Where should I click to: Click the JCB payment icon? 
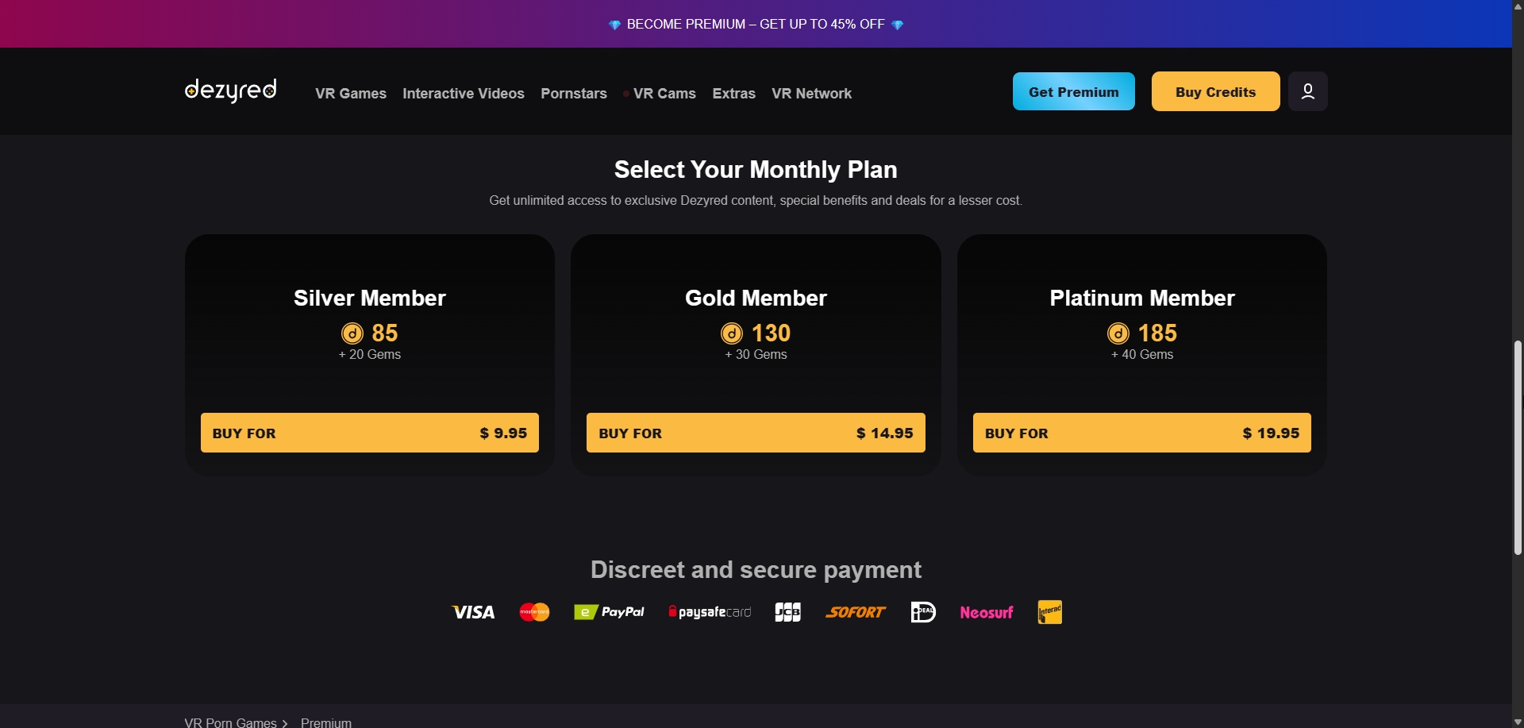tap(787, 612)
